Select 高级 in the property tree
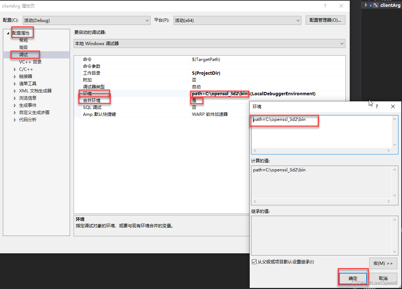The width and height of the screenshot is (402, 289). [23, 47]
